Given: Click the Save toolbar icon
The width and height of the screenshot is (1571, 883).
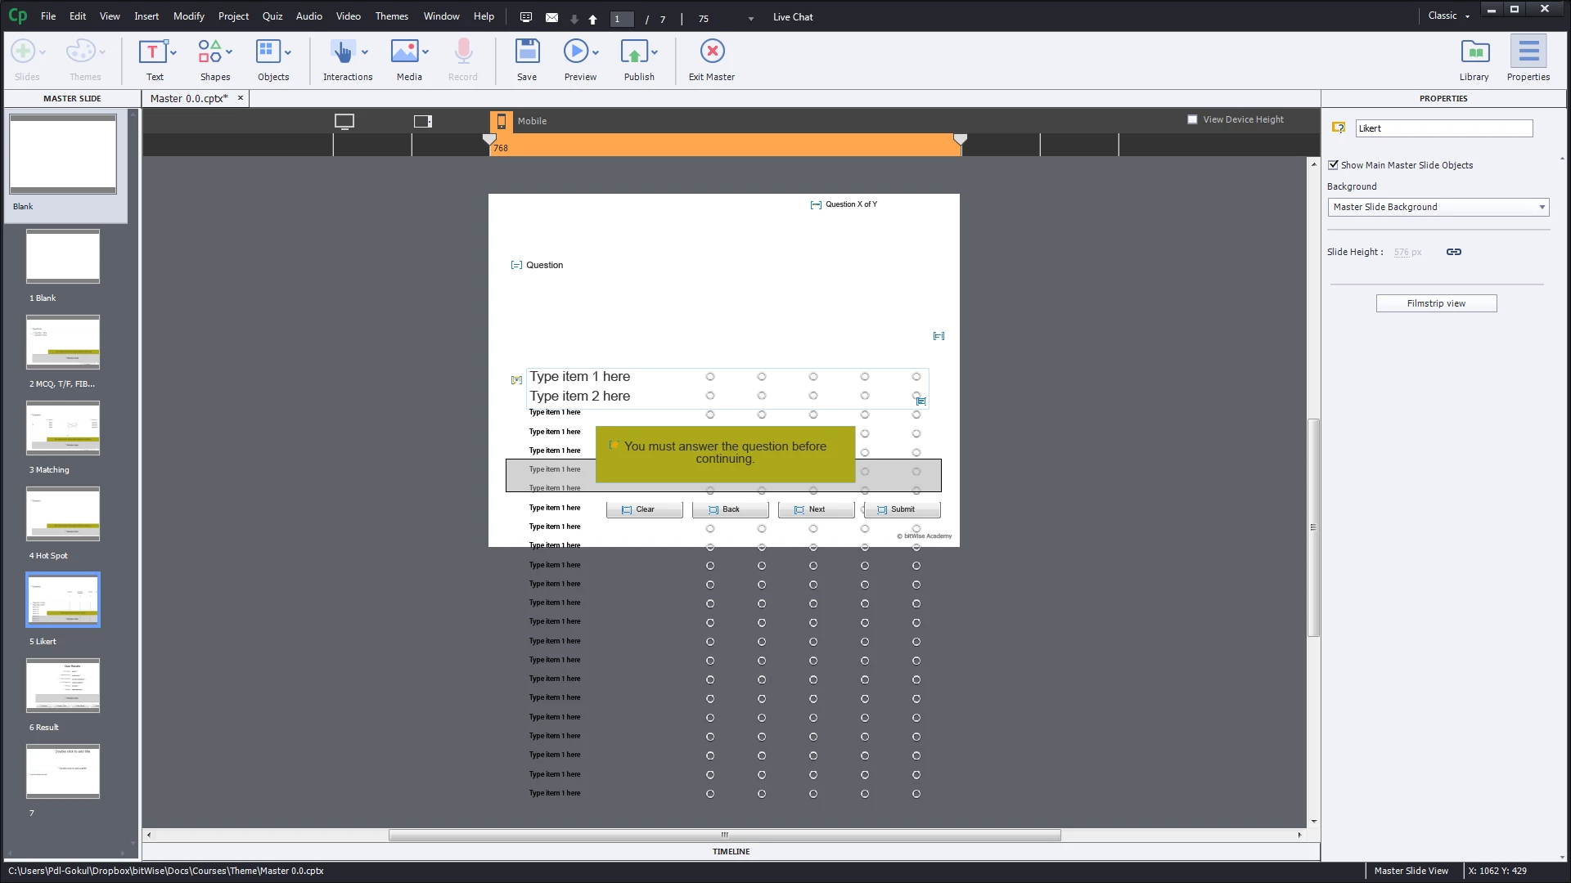Looking at the screenshot, I should [527, 52].
